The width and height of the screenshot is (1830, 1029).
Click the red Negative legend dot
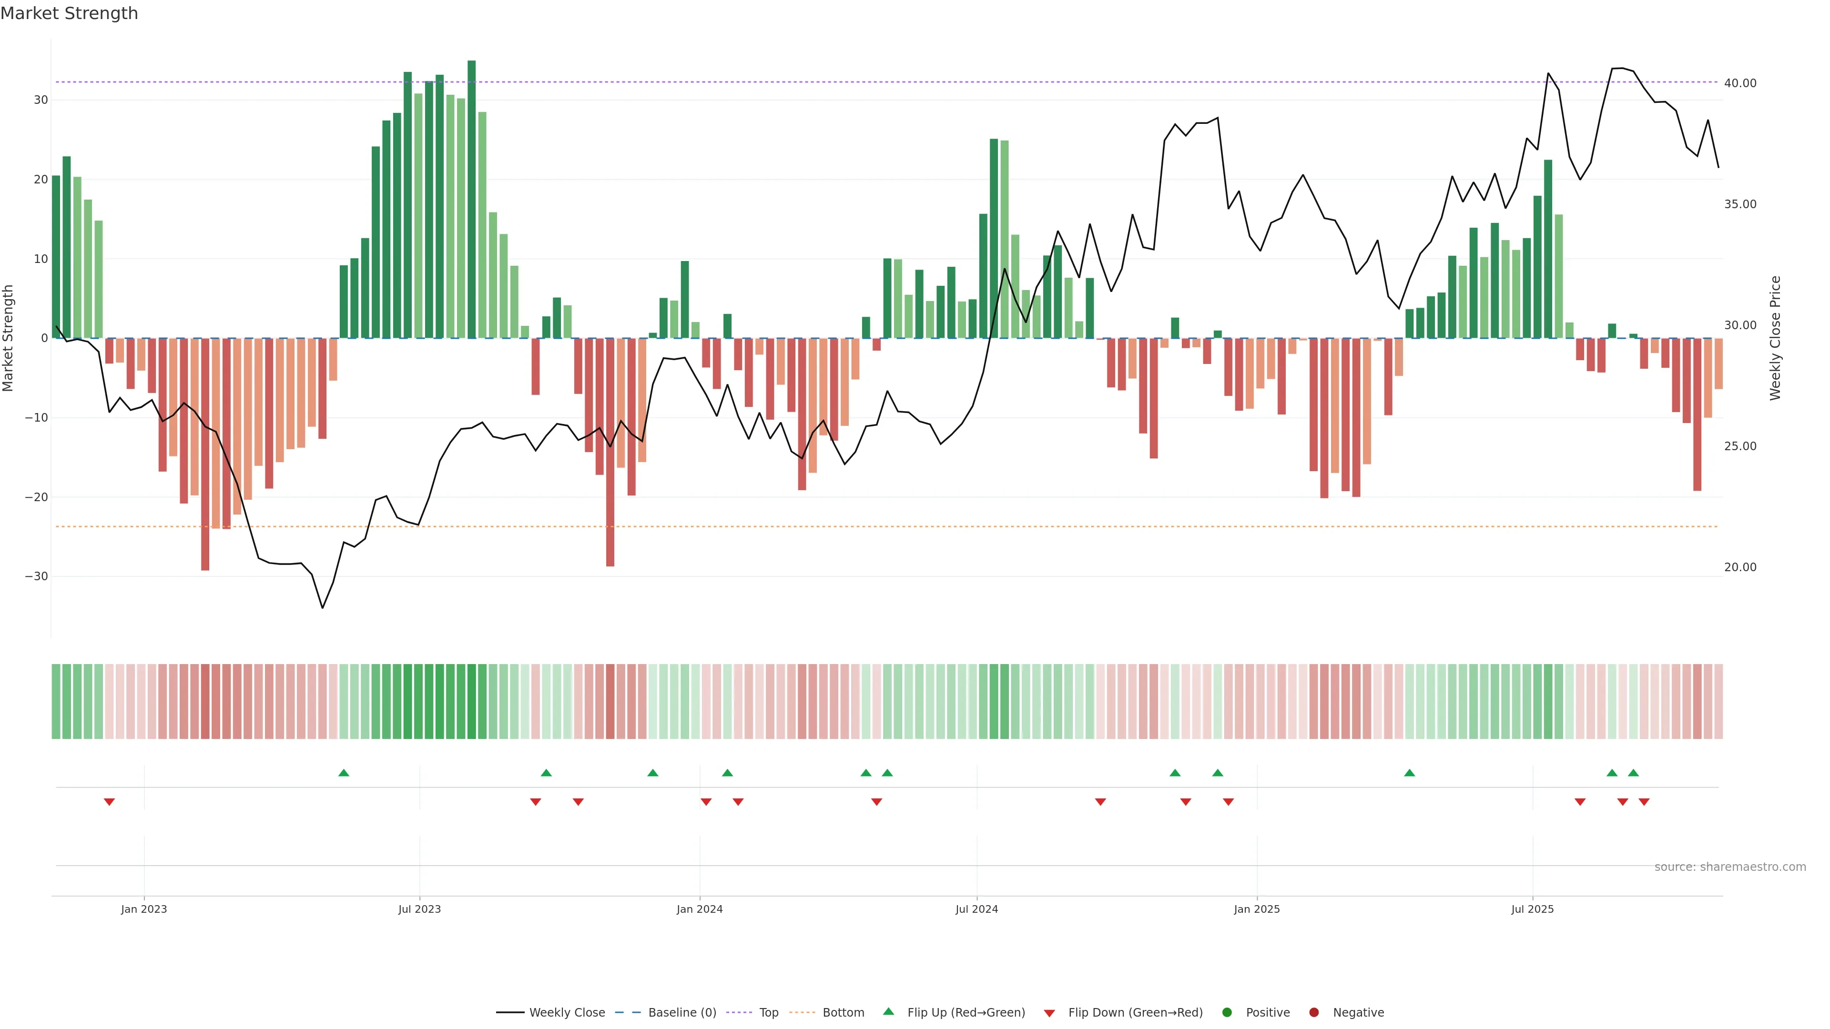[x=1313, y=1012]
